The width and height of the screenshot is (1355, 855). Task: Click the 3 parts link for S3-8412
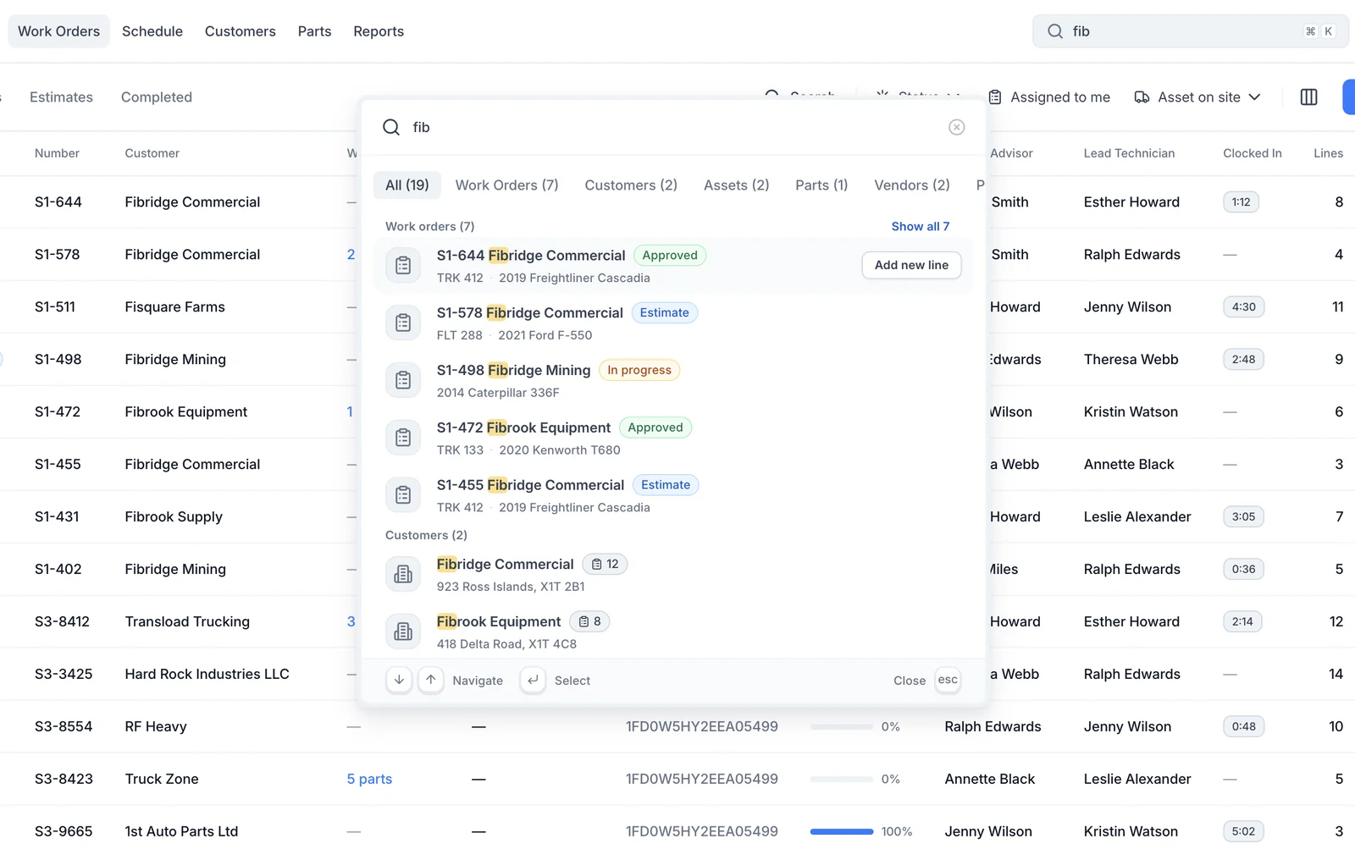(x=351, y=621)
